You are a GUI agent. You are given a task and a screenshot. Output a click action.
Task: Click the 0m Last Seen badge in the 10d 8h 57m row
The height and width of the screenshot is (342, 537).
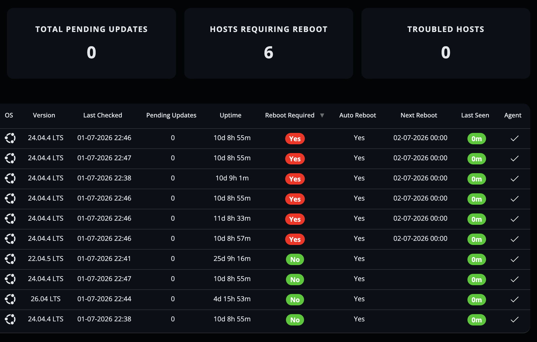coord(477,239)
